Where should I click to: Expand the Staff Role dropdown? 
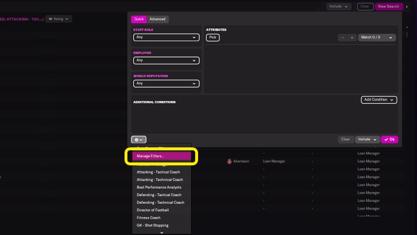pyautogui.click(x=166, y=38)
